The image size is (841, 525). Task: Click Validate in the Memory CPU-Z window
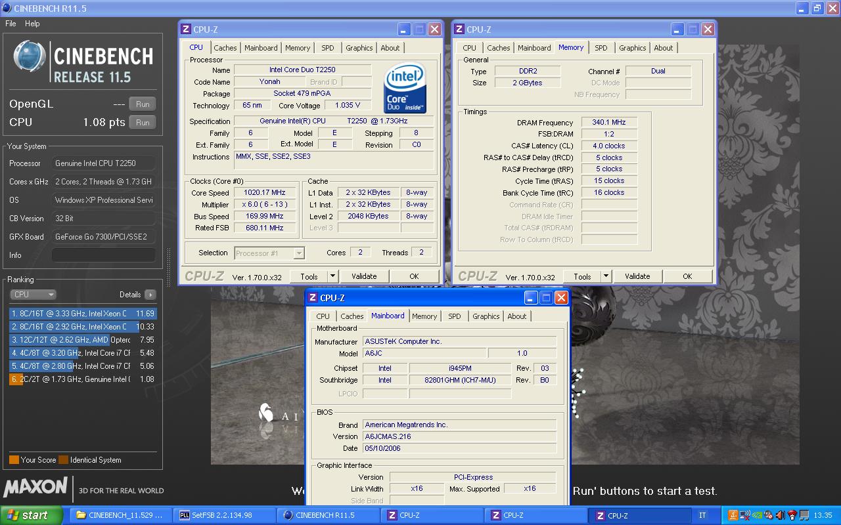click(x=637, y=276)
